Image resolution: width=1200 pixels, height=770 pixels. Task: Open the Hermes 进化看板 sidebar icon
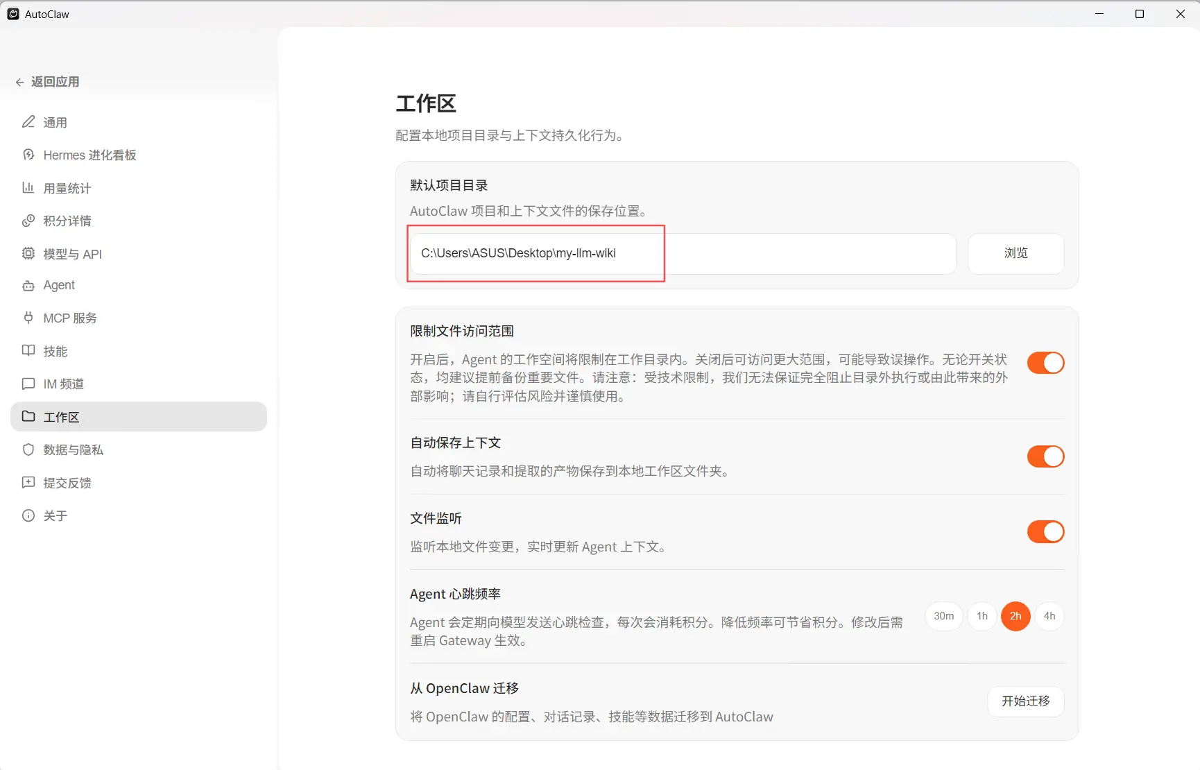coord(28,155)
